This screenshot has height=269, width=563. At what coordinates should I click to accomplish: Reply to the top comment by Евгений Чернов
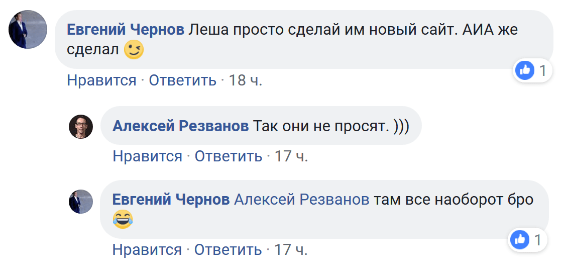pos(183,80)
